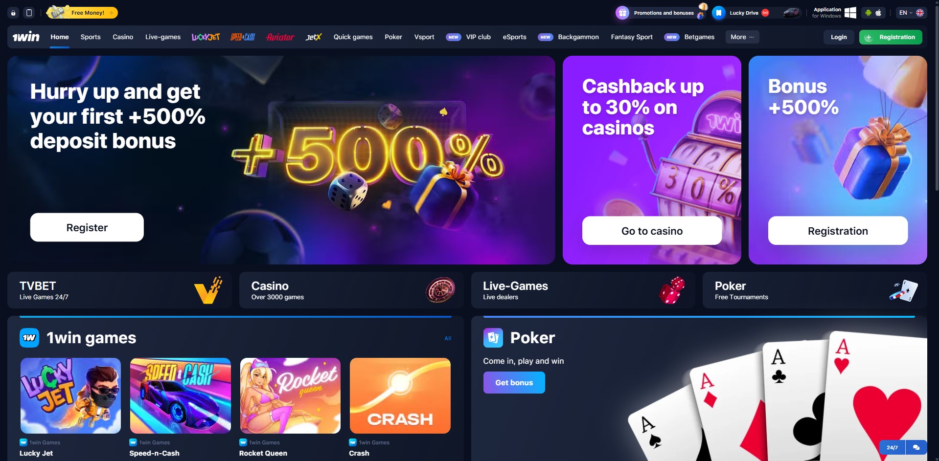Open the Lucky Jet logo link

pyautogui.click(x=206, y=37)
